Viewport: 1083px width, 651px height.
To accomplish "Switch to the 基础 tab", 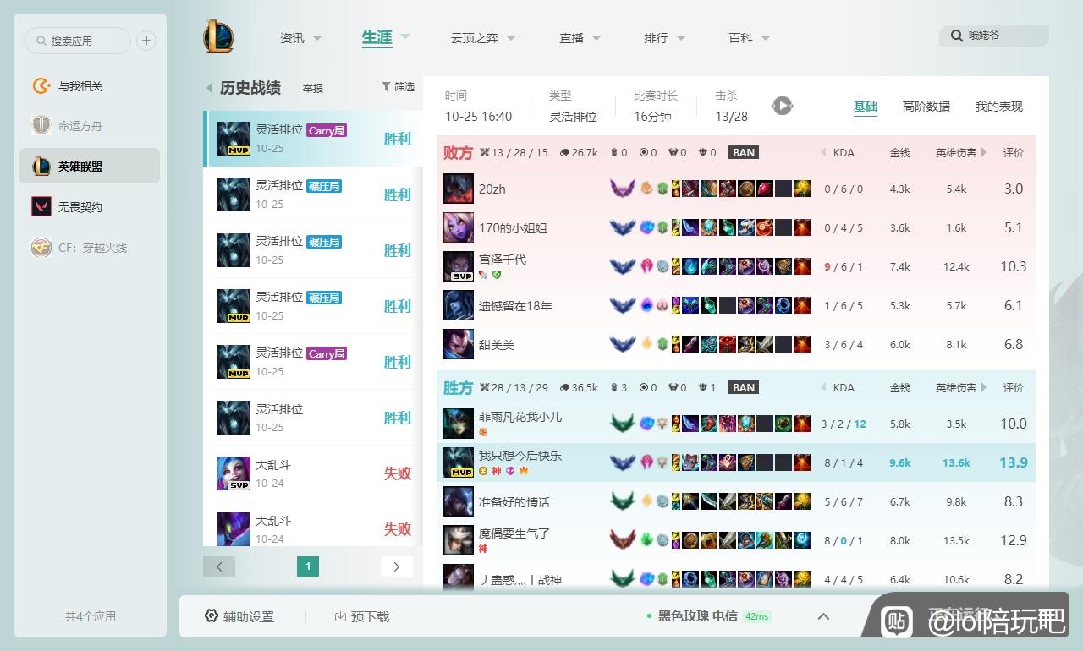I will point(866,107).
